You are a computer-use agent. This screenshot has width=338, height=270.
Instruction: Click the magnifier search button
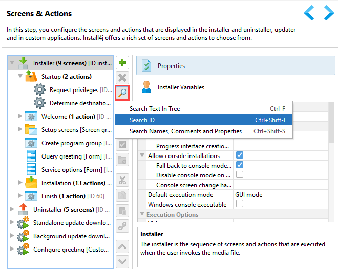122,93
